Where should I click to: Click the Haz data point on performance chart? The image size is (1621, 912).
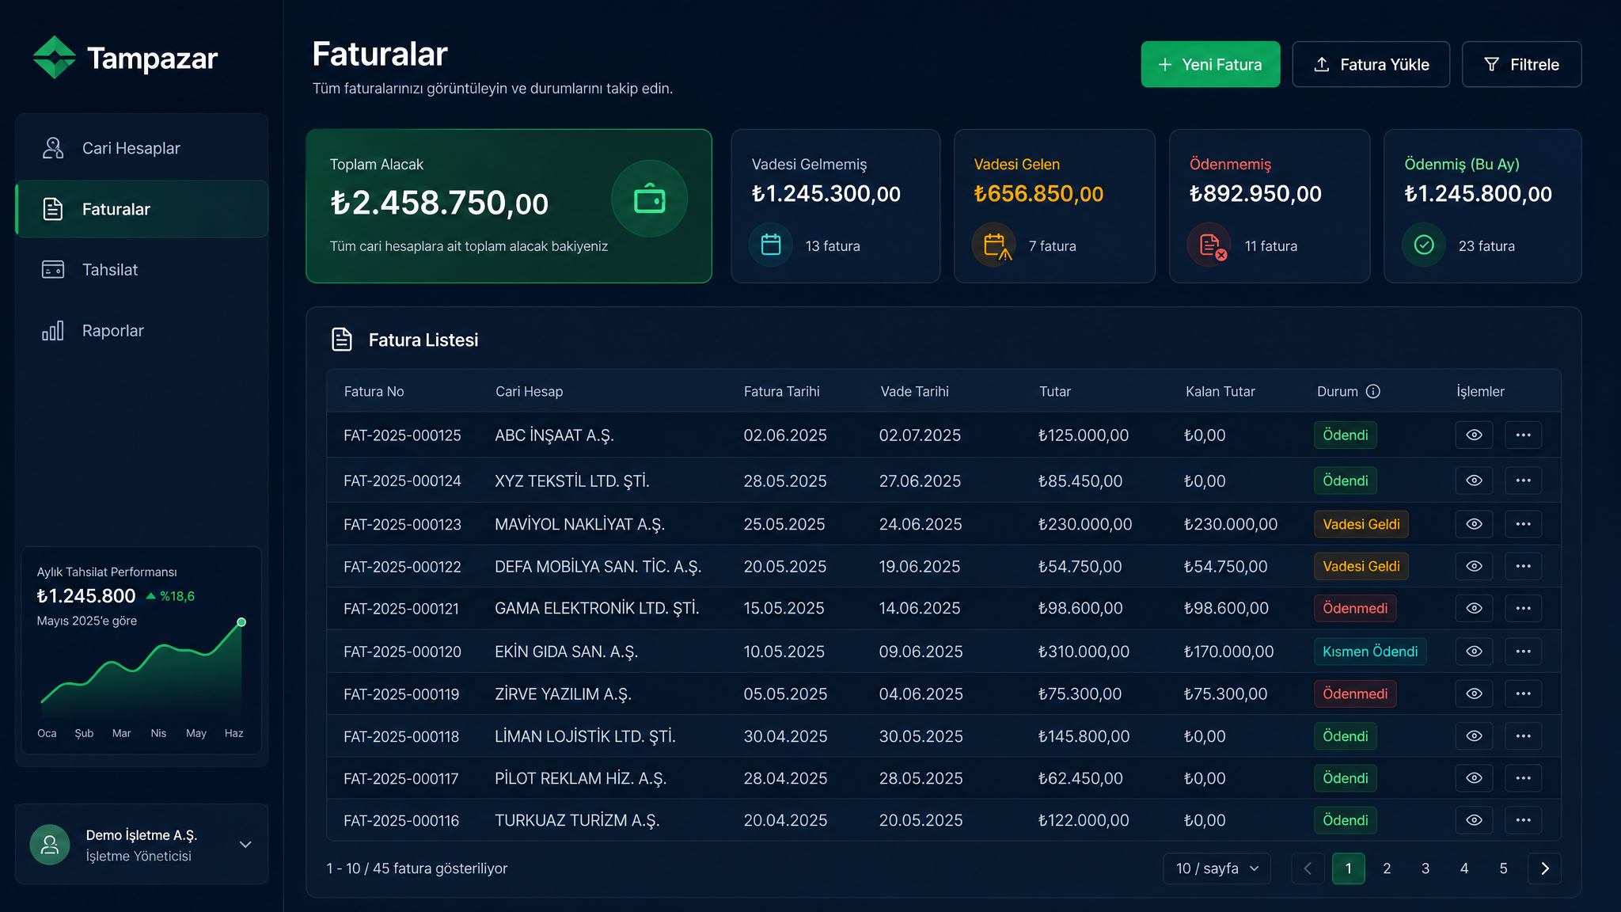pyautogui.click(x=241, y=622)
